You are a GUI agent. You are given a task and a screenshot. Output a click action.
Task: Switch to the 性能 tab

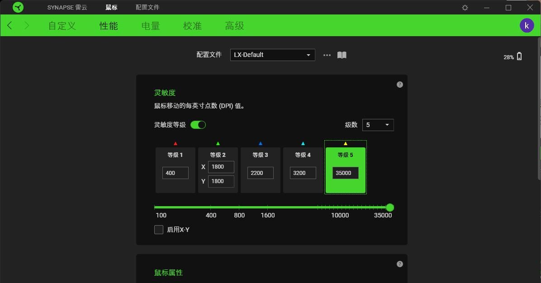point(109,26)
